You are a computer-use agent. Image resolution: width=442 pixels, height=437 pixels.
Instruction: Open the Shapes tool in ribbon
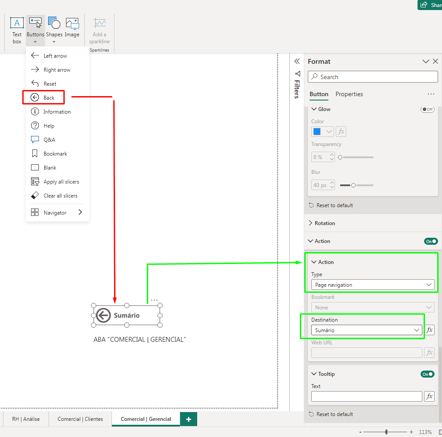click(x=54, y=24)
